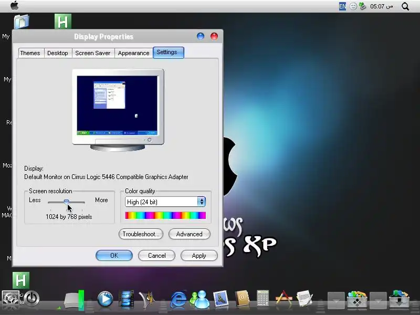Image resolution: width=420 pixels, height=315 pixels.
Task: Click the Cancel button
Action: [x=156, y=255]
